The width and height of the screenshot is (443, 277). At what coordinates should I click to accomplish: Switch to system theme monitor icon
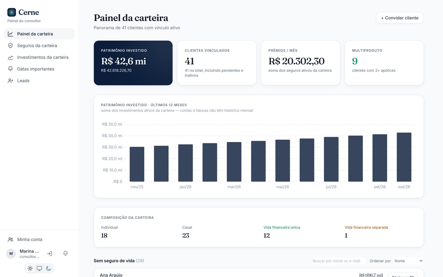tap(39, 268)
